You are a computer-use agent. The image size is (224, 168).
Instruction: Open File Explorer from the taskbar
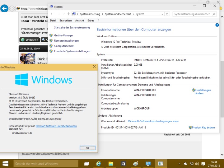click(x=111, y=164)
